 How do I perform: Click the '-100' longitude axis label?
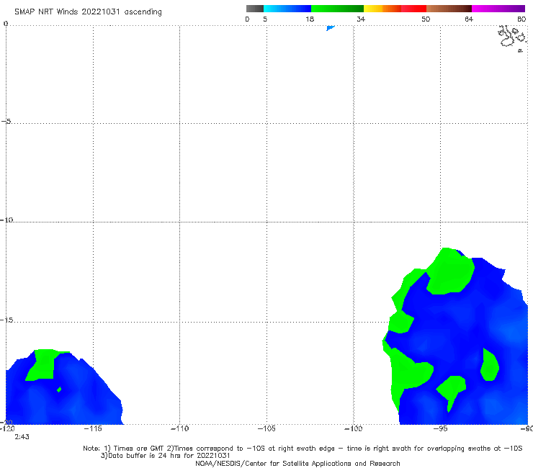click(353, 428)
